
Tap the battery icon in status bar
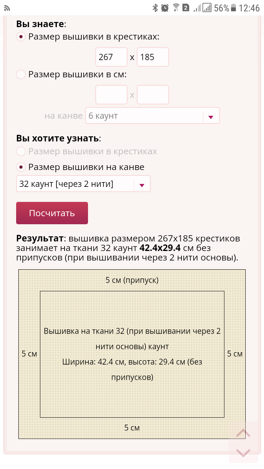(x=234, y=8)
